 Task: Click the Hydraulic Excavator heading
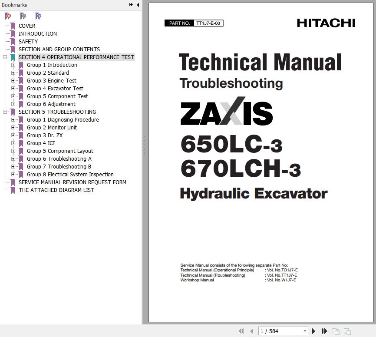[254, 194]
